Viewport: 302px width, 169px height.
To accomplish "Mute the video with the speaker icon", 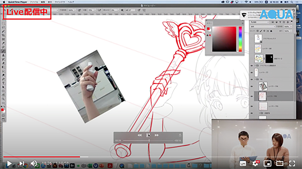I will [x=34, y=163].
